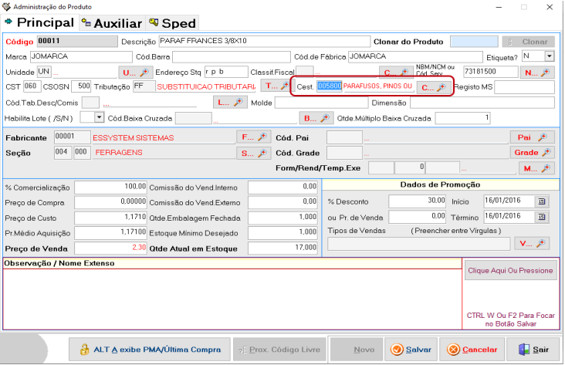Image resolution: width=565 pixels, height=365 pixels.
Task: Click the Salvar button
Action: point(412,350)
